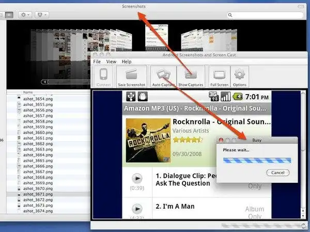This screenshot has width=310, height=232.
Task: Cancel the Busy dialog
Action: coord(278,173)
